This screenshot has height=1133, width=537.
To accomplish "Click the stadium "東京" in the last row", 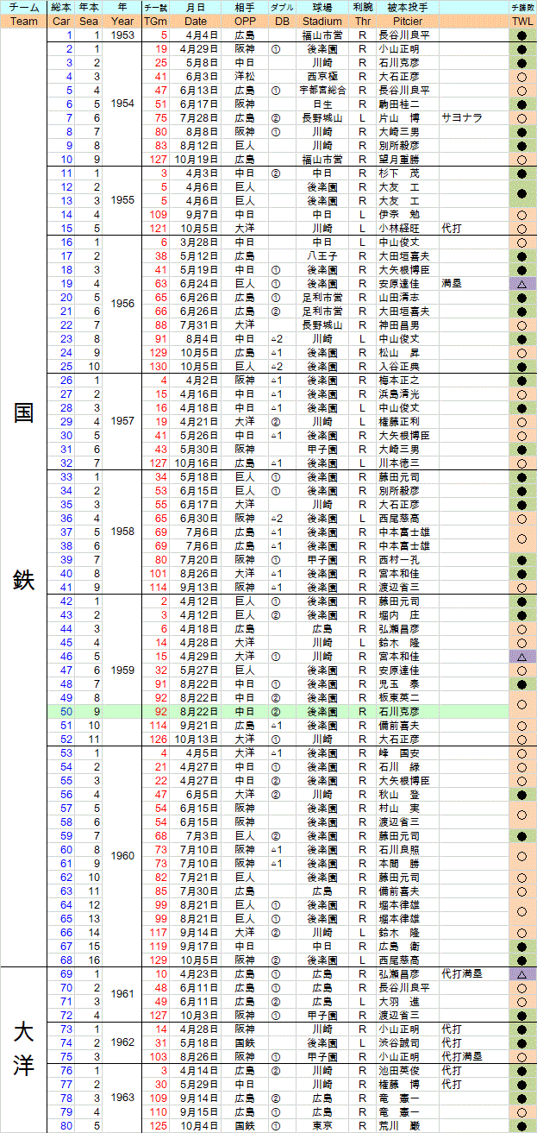I will 323,1125.
